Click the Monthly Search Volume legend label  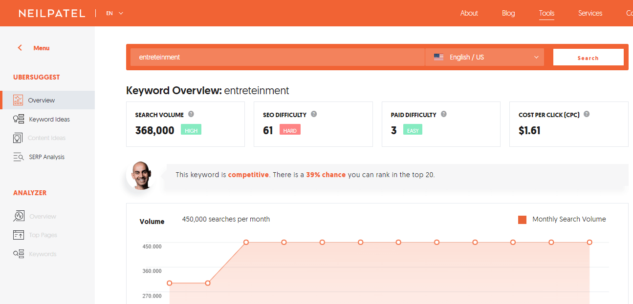pyautogui.click(x=569, y=219)
